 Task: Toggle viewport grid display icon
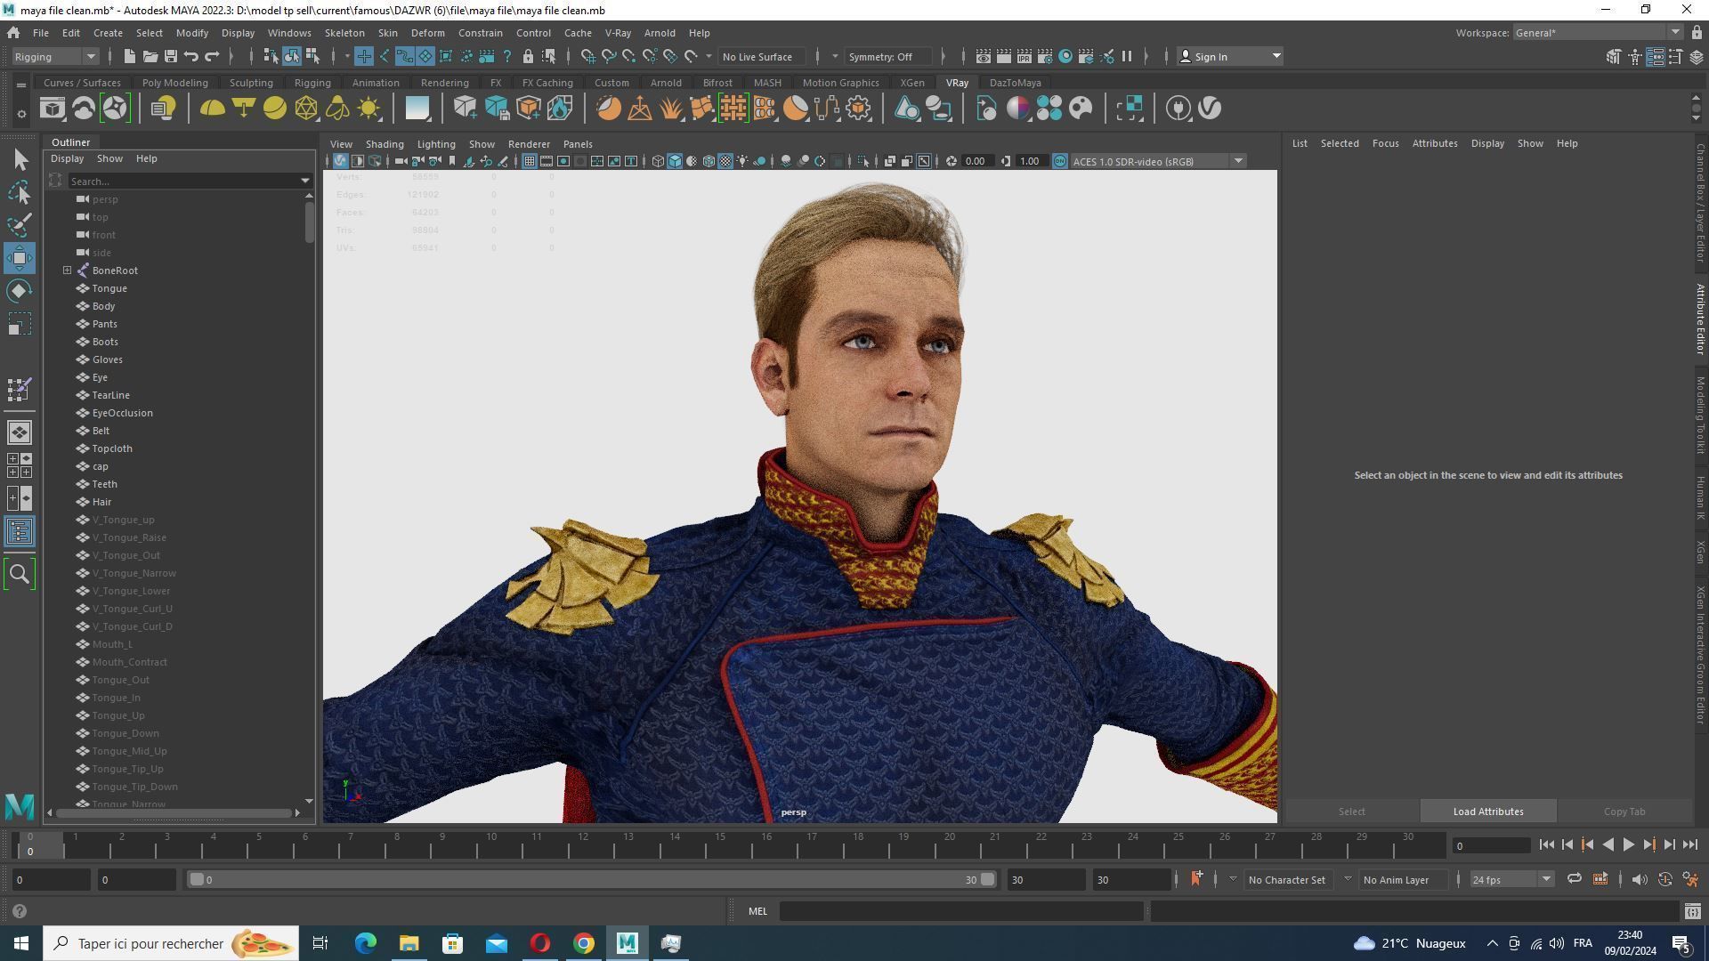[530, 161]
